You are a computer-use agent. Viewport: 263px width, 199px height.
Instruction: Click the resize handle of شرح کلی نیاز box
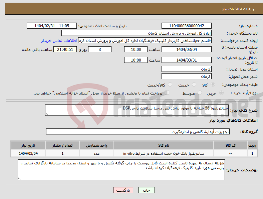[x=47, y=114]
